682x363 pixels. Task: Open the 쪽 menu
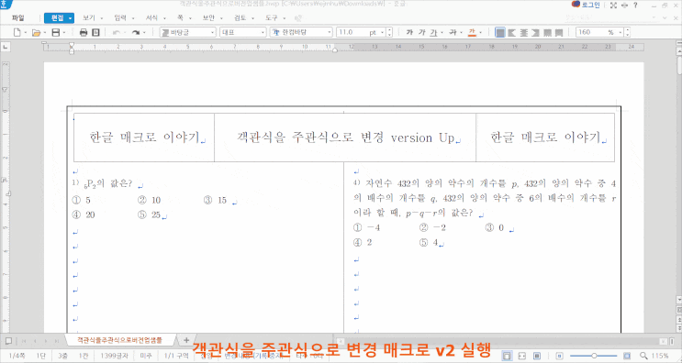pyautogui.click(x=180, y=17)
